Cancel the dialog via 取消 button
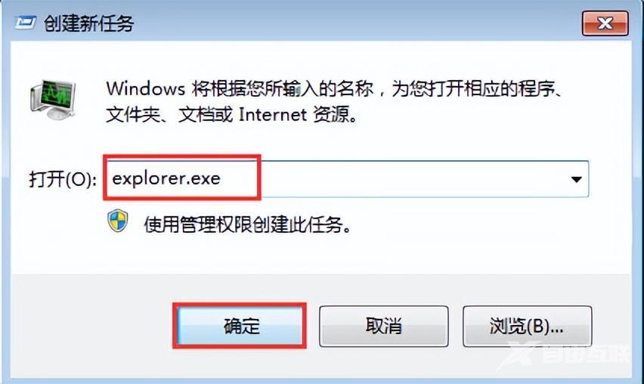This screenshot has width=644, height=384. click(384, 326)
